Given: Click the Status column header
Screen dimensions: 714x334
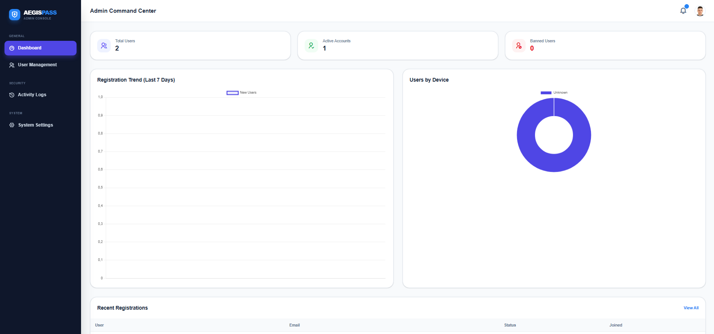Looking at the screenshot, I should coord(510,325).
